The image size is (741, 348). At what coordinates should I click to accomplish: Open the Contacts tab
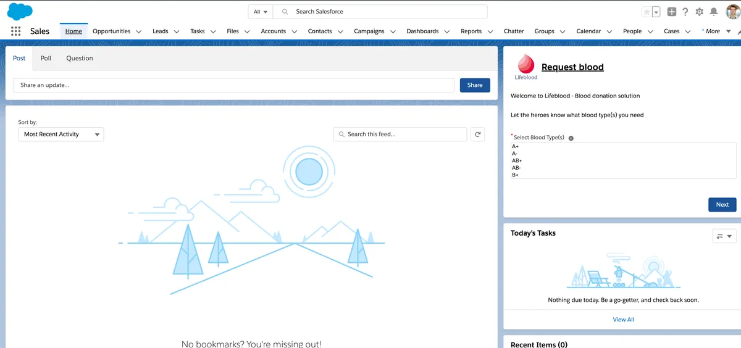click(320, 31)
